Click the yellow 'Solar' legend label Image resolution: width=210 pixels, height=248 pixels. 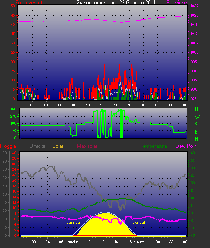coord(58,146)
